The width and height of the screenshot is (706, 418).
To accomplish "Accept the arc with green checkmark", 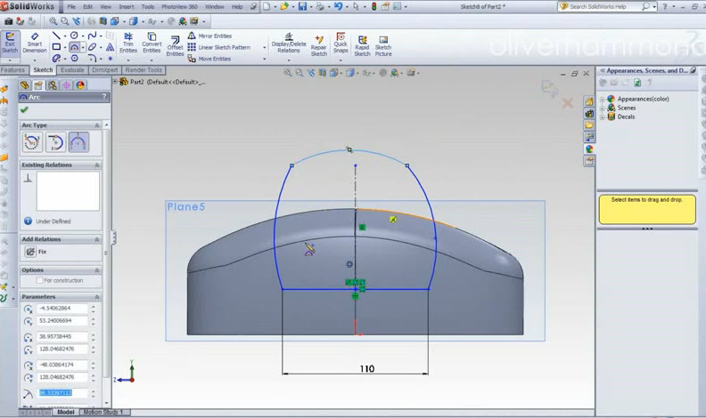I will [x=24, y=109].
